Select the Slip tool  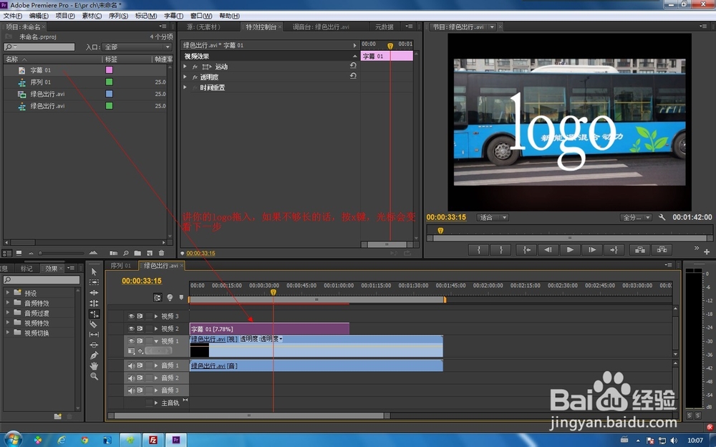[94, 335]
